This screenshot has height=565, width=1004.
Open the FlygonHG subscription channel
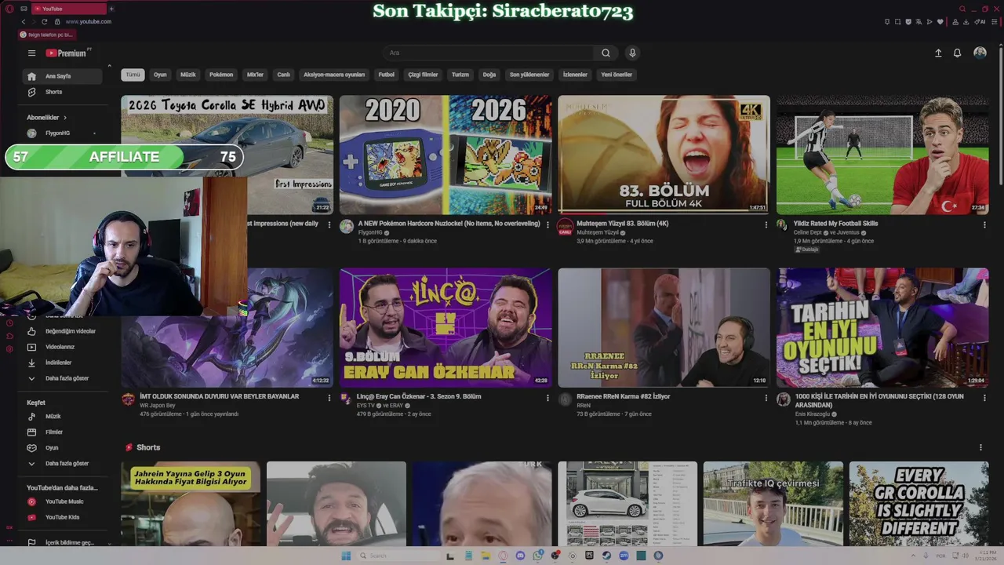(x=62, y=133)
